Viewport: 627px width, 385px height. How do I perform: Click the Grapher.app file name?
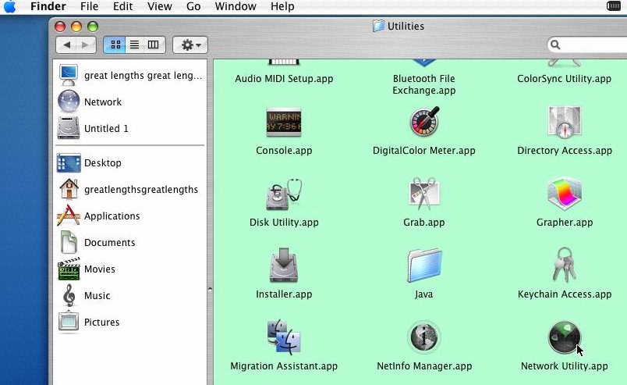click(x=564, y=222)
